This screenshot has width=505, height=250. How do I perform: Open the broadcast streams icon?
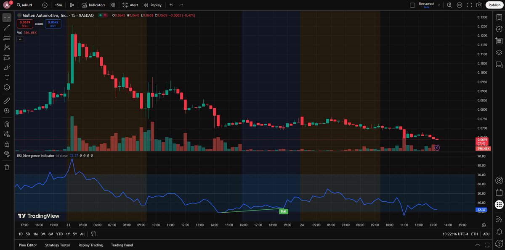[499, 219]
